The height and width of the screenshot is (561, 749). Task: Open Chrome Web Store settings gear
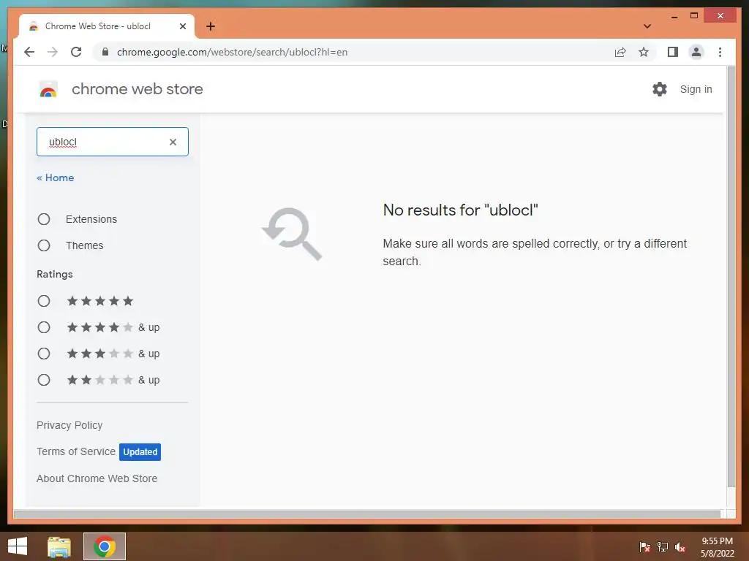tap(660, 89)
